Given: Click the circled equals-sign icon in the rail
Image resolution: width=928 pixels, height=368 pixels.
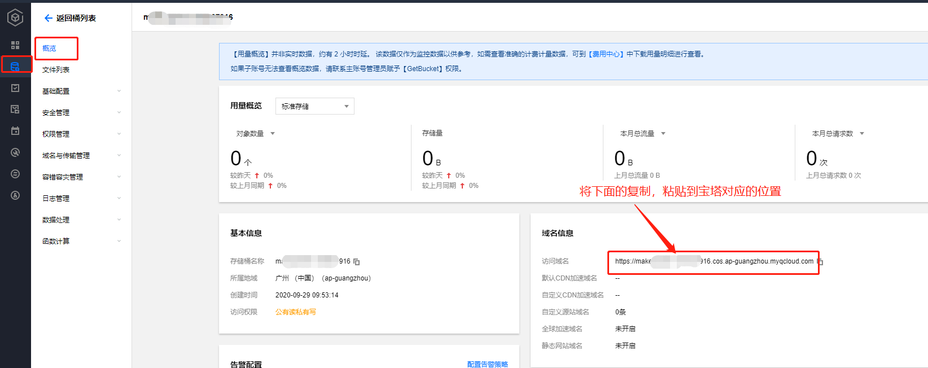Looking at the screenshot, I should click(x=15, y=174).
